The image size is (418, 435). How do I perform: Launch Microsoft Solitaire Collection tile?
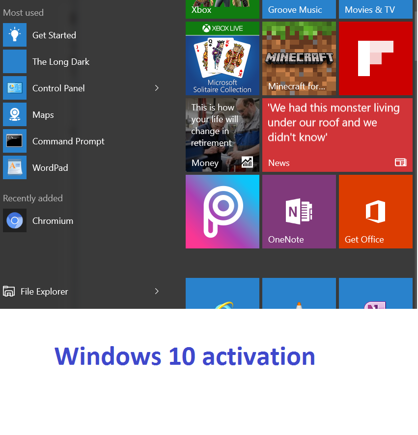[x=223, y=58]
